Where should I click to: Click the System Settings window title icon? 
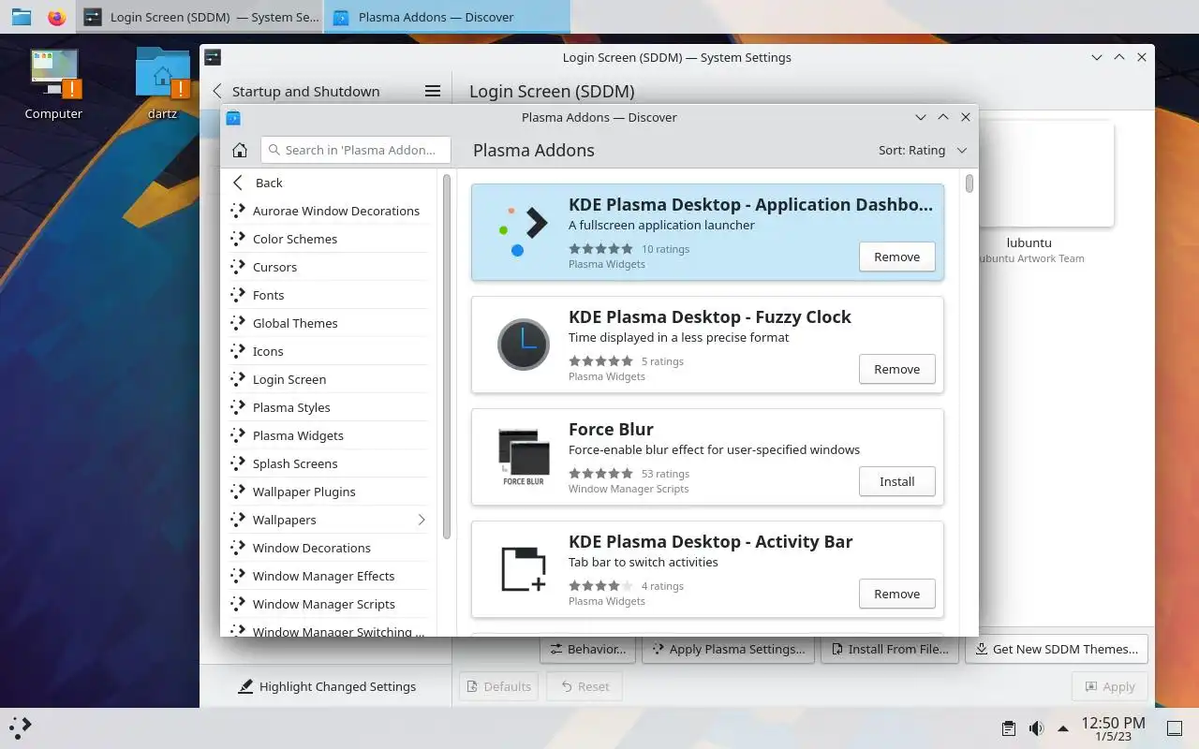click(x=213, y=57)
